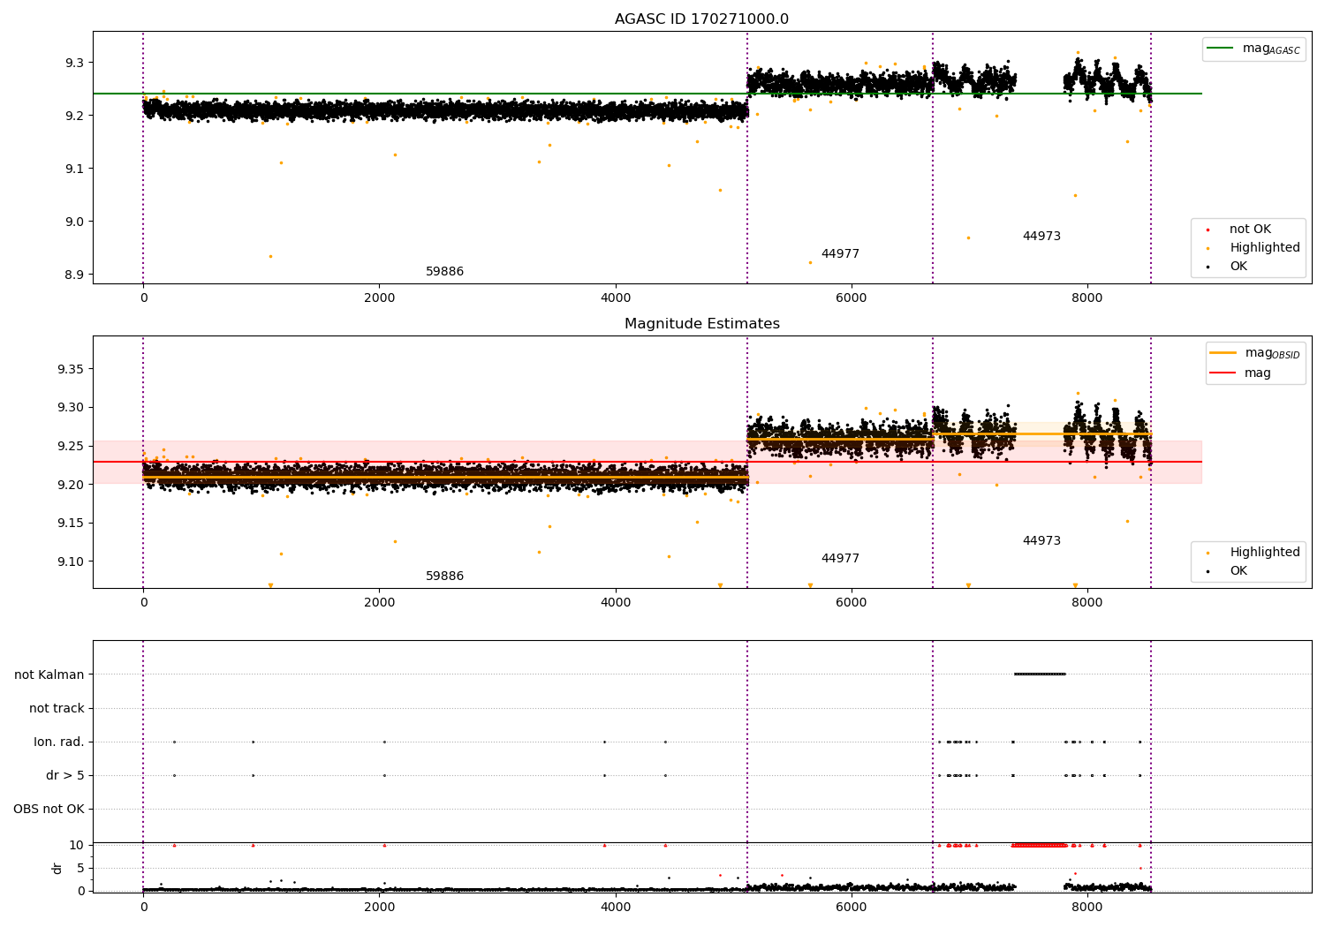Screen dimensions: 1325x927
Task: Click the 'not OK' legend entry
Action: (1250, 230)
